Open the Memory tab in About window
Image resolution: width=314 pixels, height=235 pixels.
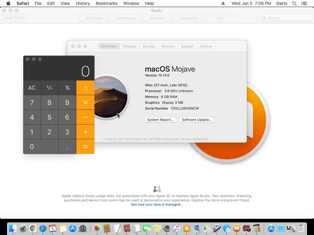coord(168,46)
